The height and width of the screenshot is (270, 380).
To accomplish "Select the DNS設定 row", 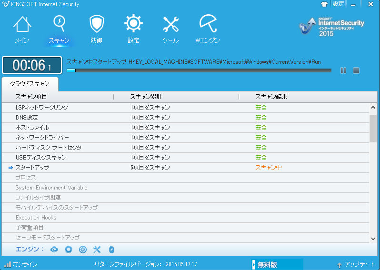I will [x=185, y=118].
